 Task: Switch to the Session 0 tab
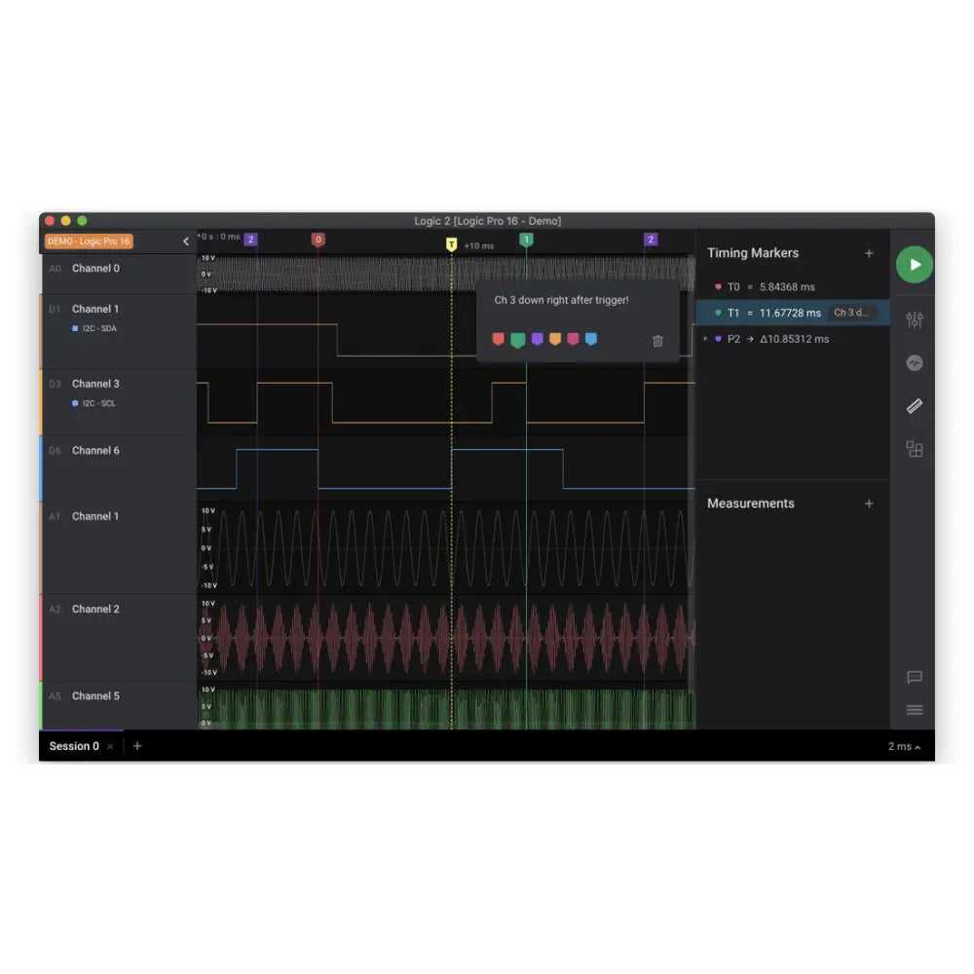click(75, 745)
